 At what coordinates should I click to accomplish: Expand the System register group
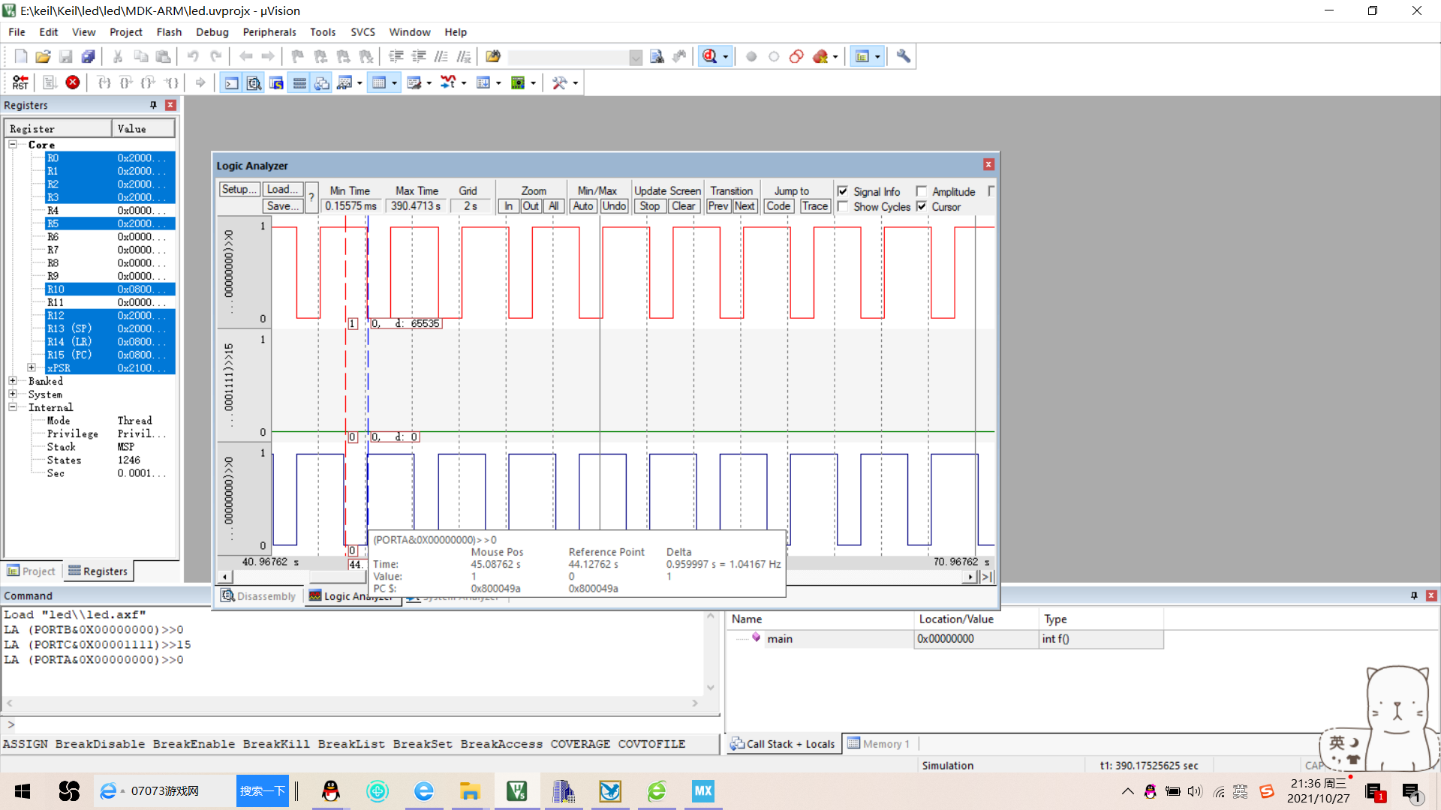[13, 394]
